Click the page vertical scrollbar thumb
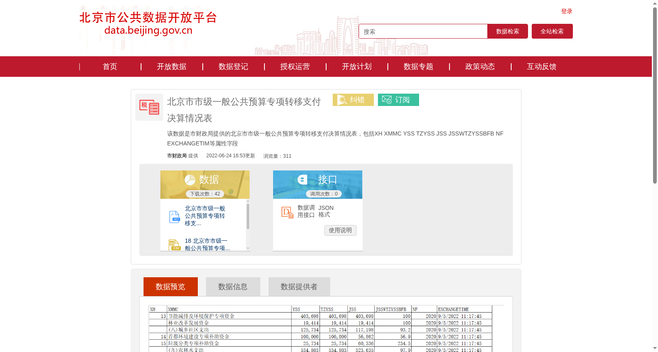Screen dimensions: 658x352 point(655,95)
